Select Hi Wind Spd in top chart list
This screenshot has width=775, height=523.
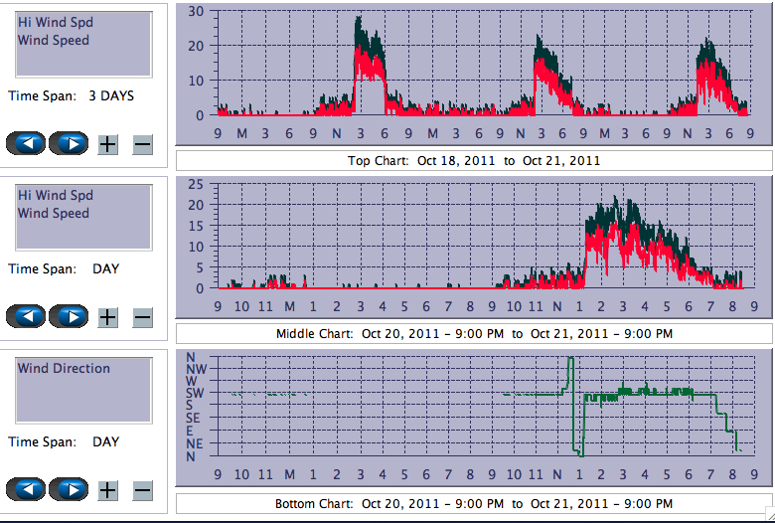click(55, 22)
